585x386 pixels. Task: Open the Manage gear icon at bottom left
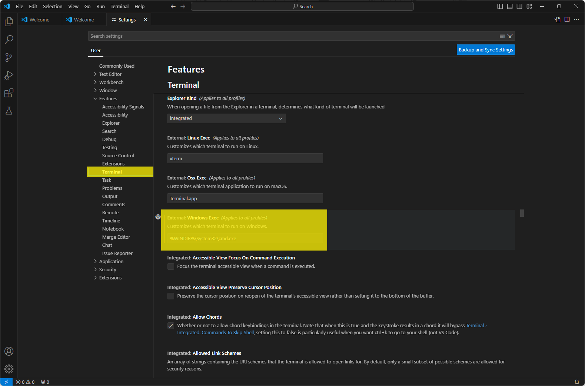coord(9,369)
